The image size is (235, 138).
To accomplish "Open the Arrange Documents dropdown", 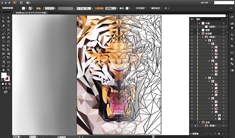I will tap(28, 3).
